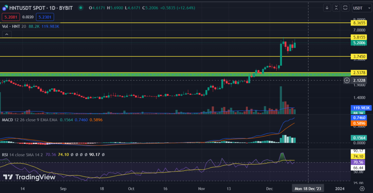Image resolution: width=373 pixels, height=193 pixels.
Task: Click the 90.17 RSI upper band label
Action: 358,151
